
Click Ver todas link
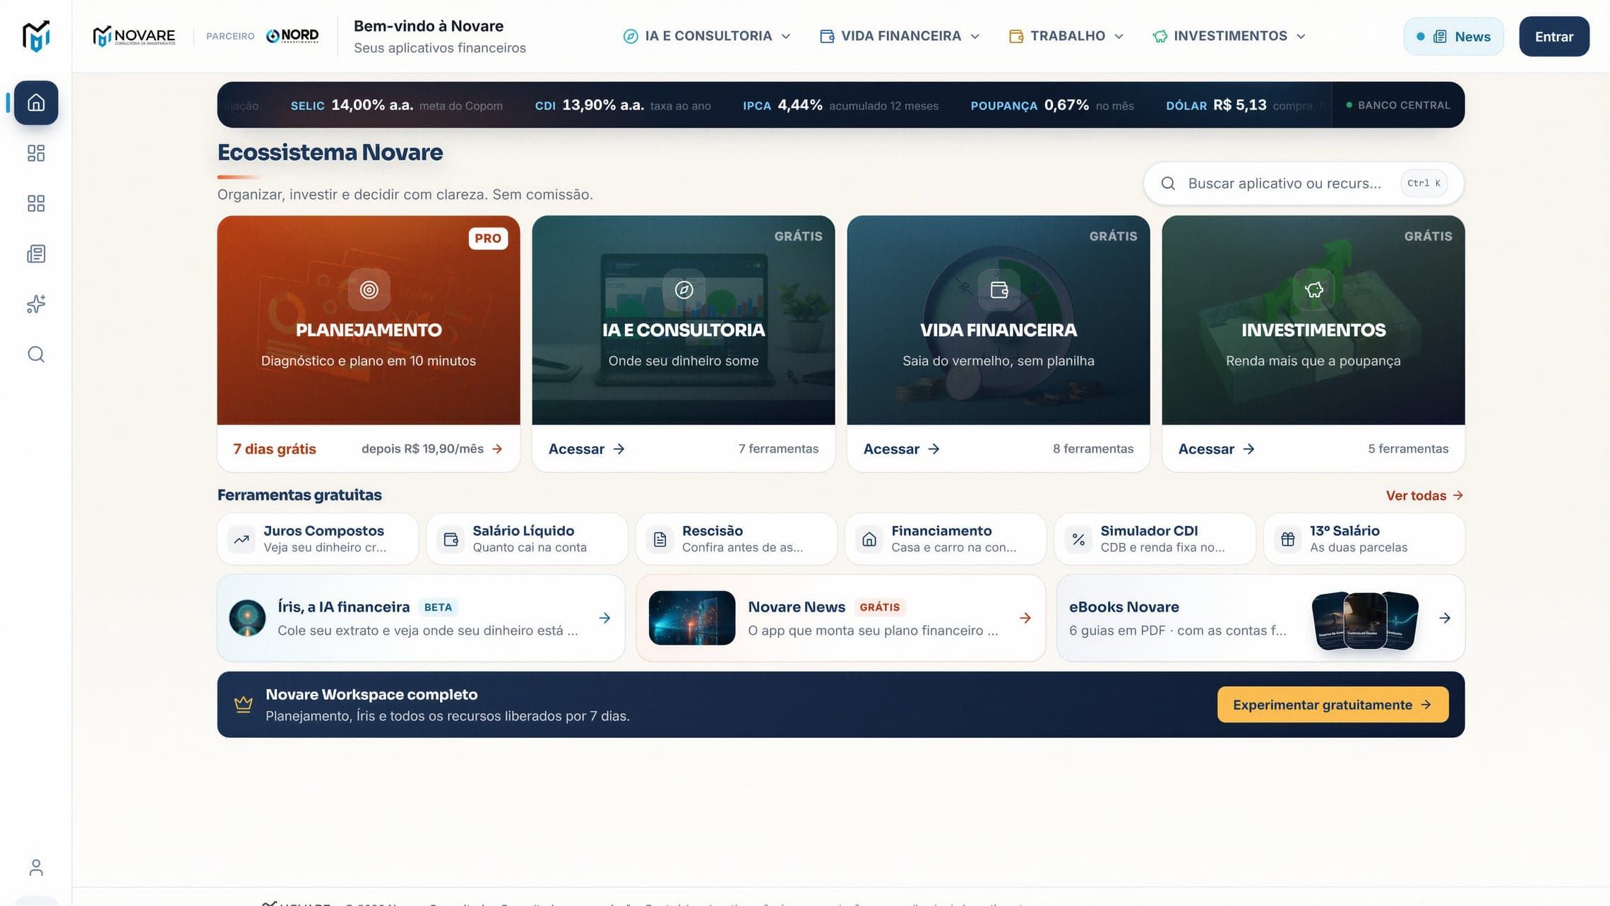[1424, 496]
